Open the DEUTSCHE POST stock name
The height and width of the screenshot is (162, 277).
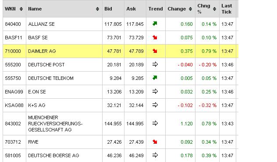tap(46, 65)
